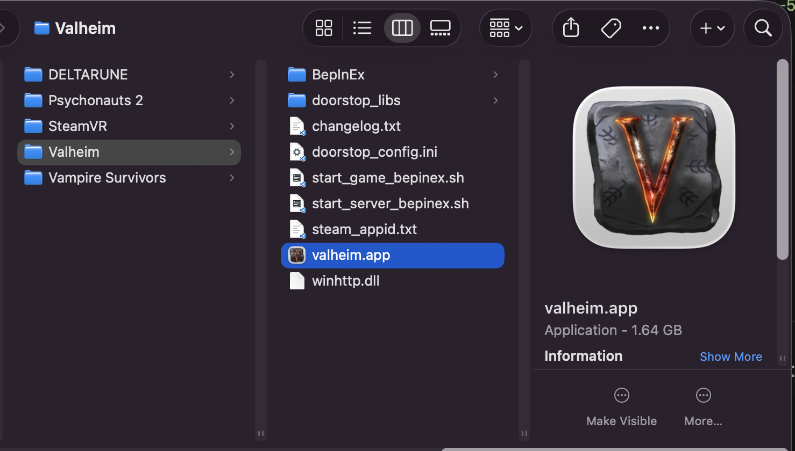The image size is (795, 451).
Task: Open the Edit Tags button
Action: (611, 28)
